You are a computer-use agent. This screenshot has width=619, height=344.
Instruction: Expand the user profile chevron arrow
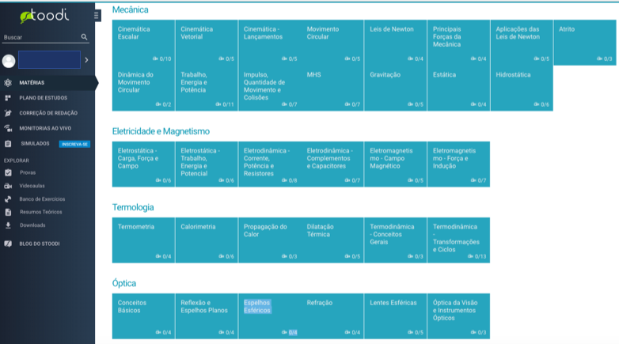86,60
